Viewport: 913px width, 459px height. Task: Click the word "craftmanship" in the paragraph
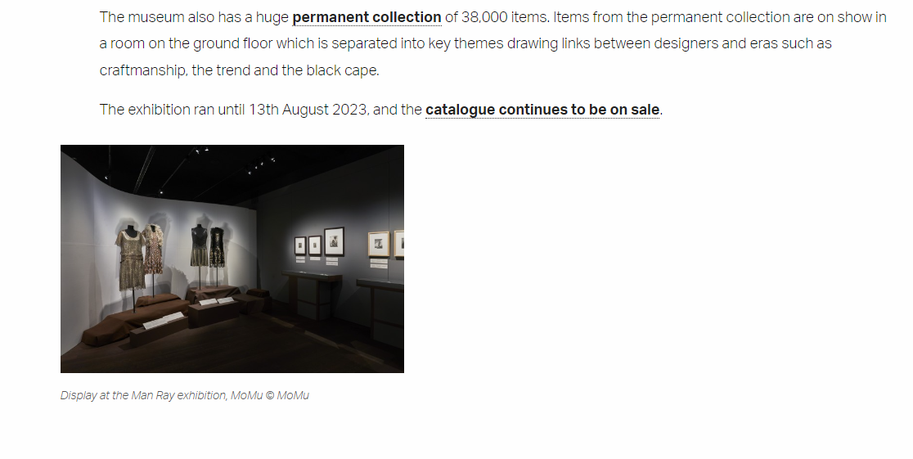144,70
